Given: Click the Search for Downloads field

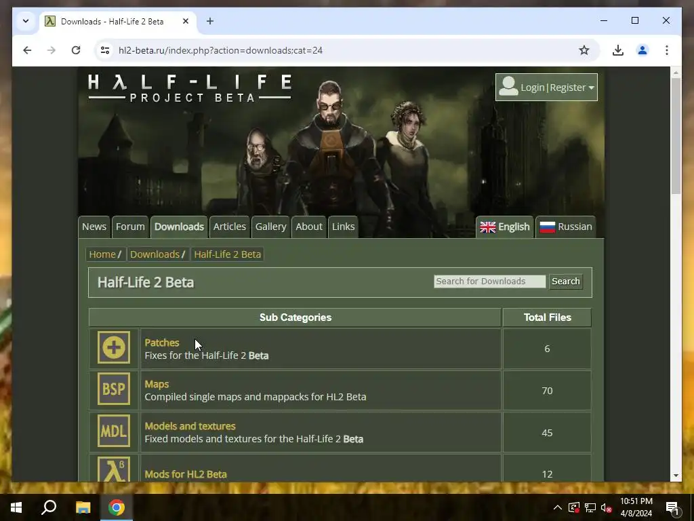Looking at the screenshot, I should pyautogui.click(x=489, y=282).
